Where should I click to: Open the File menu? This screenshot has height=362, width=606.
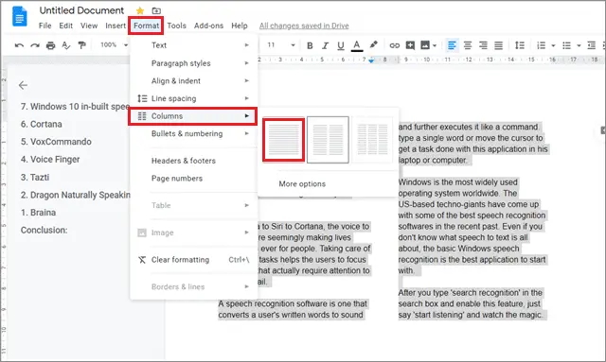45,26
